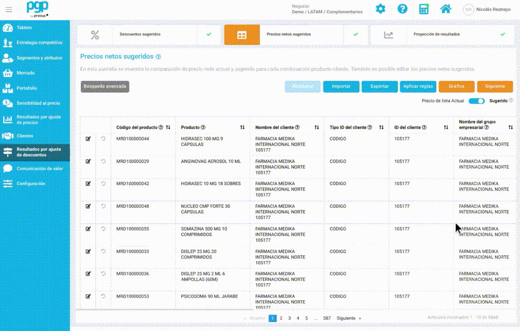
Task: Toggle sorting on the Producto column
Action: click(242, 127)
